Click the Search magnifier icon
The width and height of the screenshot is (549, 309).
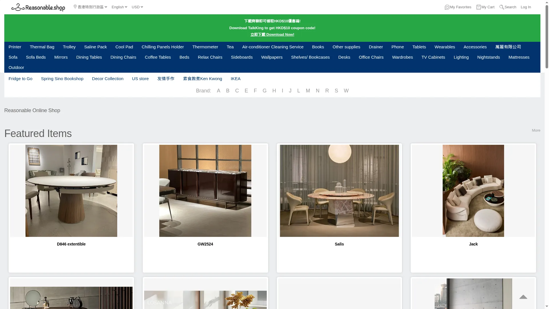point(502,7)
